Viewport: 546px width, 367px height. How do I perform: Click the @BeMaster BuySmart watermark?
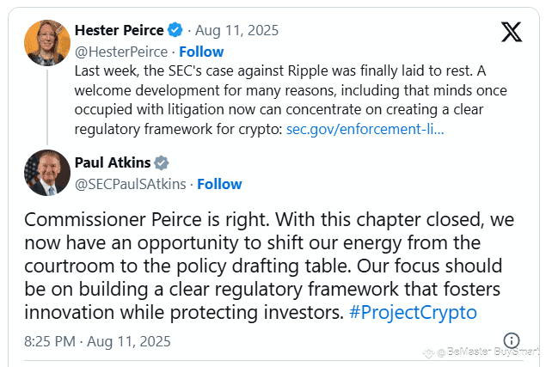(x=484, y=352)
